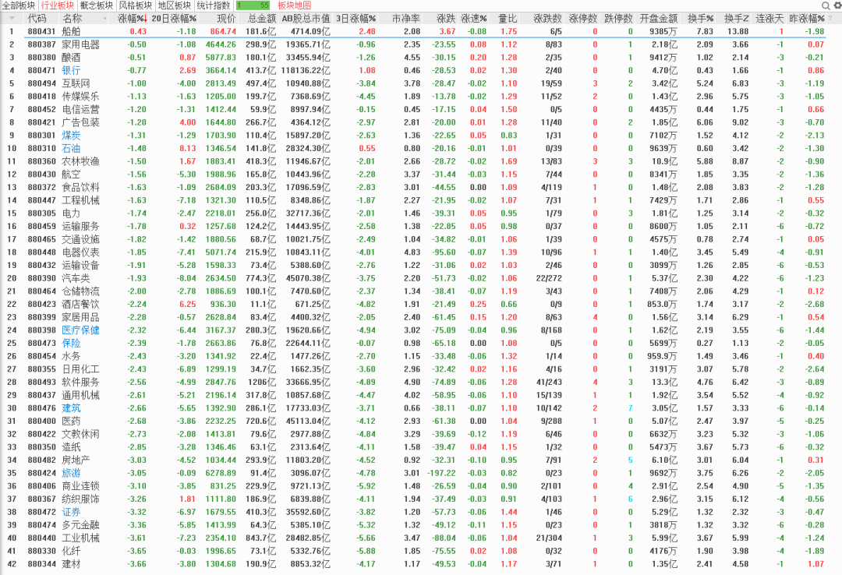Open settings via the gear icon
The image size is (842, 575).
(836, 5)
